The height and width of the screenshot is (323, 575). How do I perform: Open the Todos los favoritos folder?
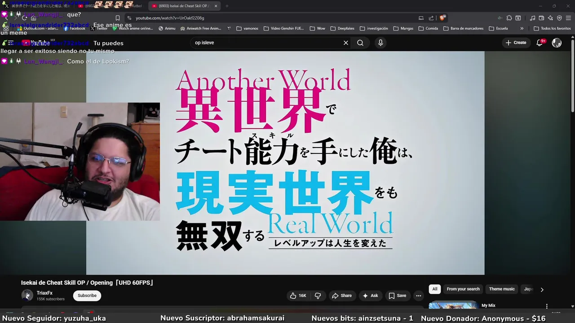coord(552,28)
